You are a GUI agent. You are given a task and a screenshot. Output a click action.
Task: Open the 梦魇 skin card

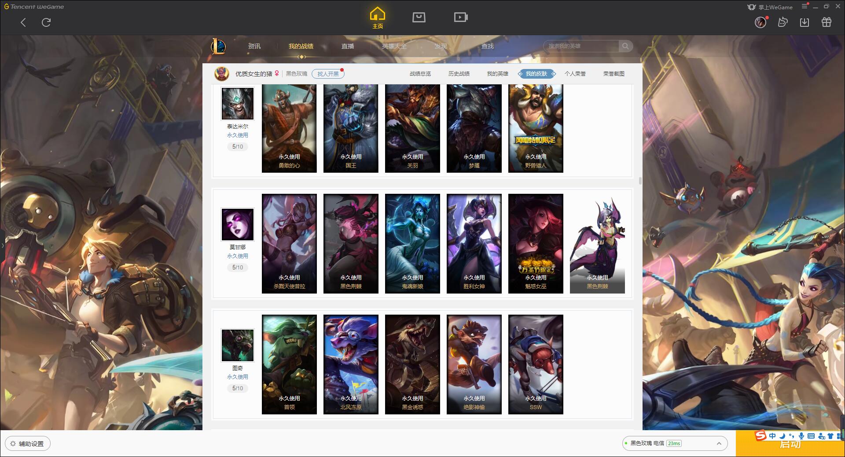click(x=474, y=128)
